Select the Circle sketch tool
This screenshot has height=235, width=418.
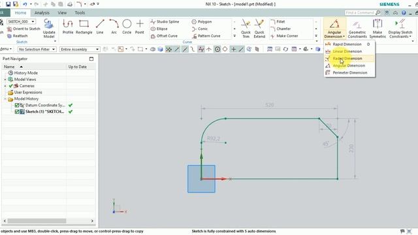tap(127, 27)
